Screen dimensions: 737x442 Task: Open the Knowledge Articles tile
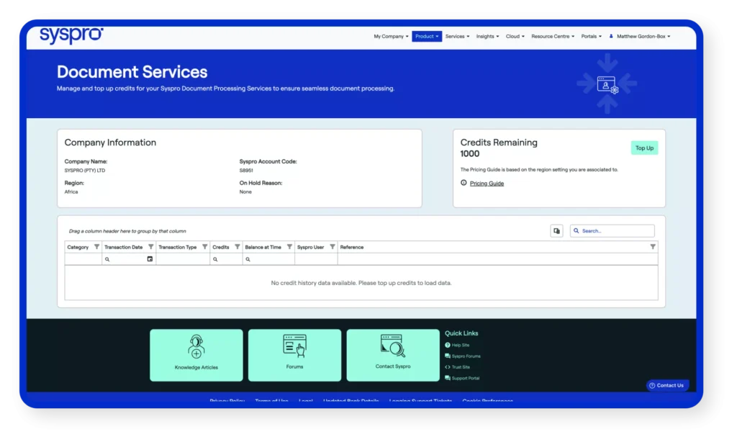click(196, 355)
